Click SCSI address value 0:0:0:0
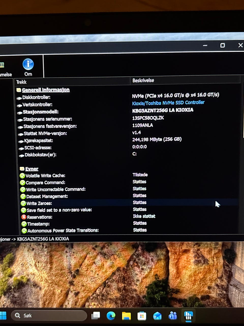The height and width of the screenshot is (326, 244). 139,147
